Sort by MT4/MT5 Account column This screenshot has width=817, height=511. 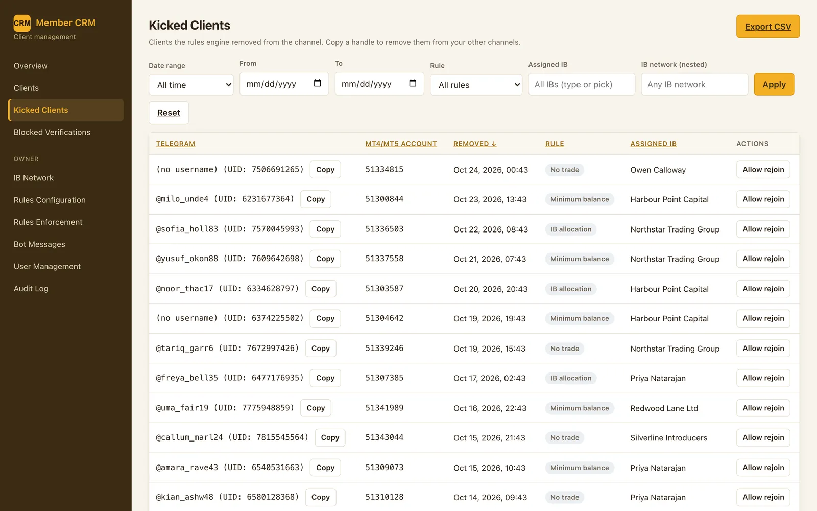point(401,144)
